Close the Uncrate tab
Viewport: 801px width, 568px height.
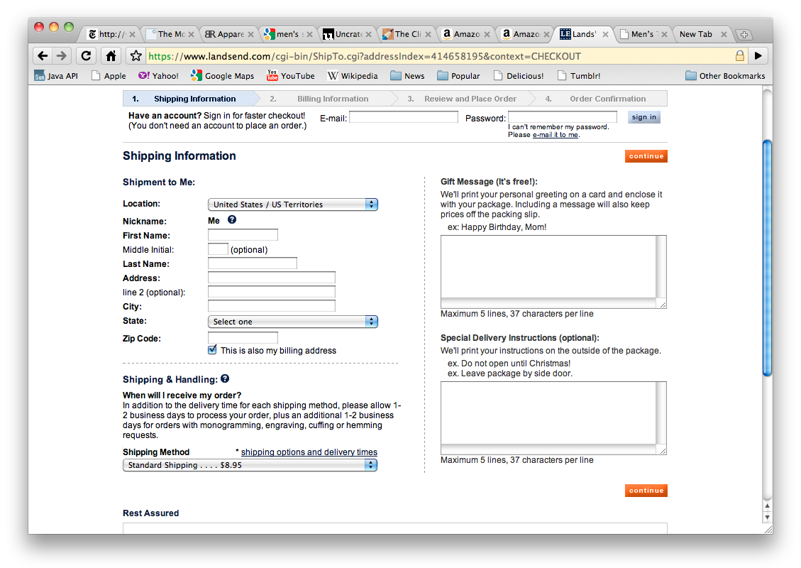368,34
